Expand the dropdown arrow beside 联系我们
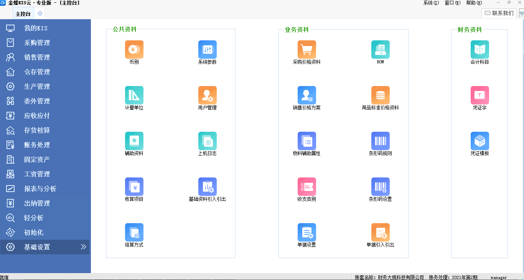524x280 pixels. tap(521, 13)
